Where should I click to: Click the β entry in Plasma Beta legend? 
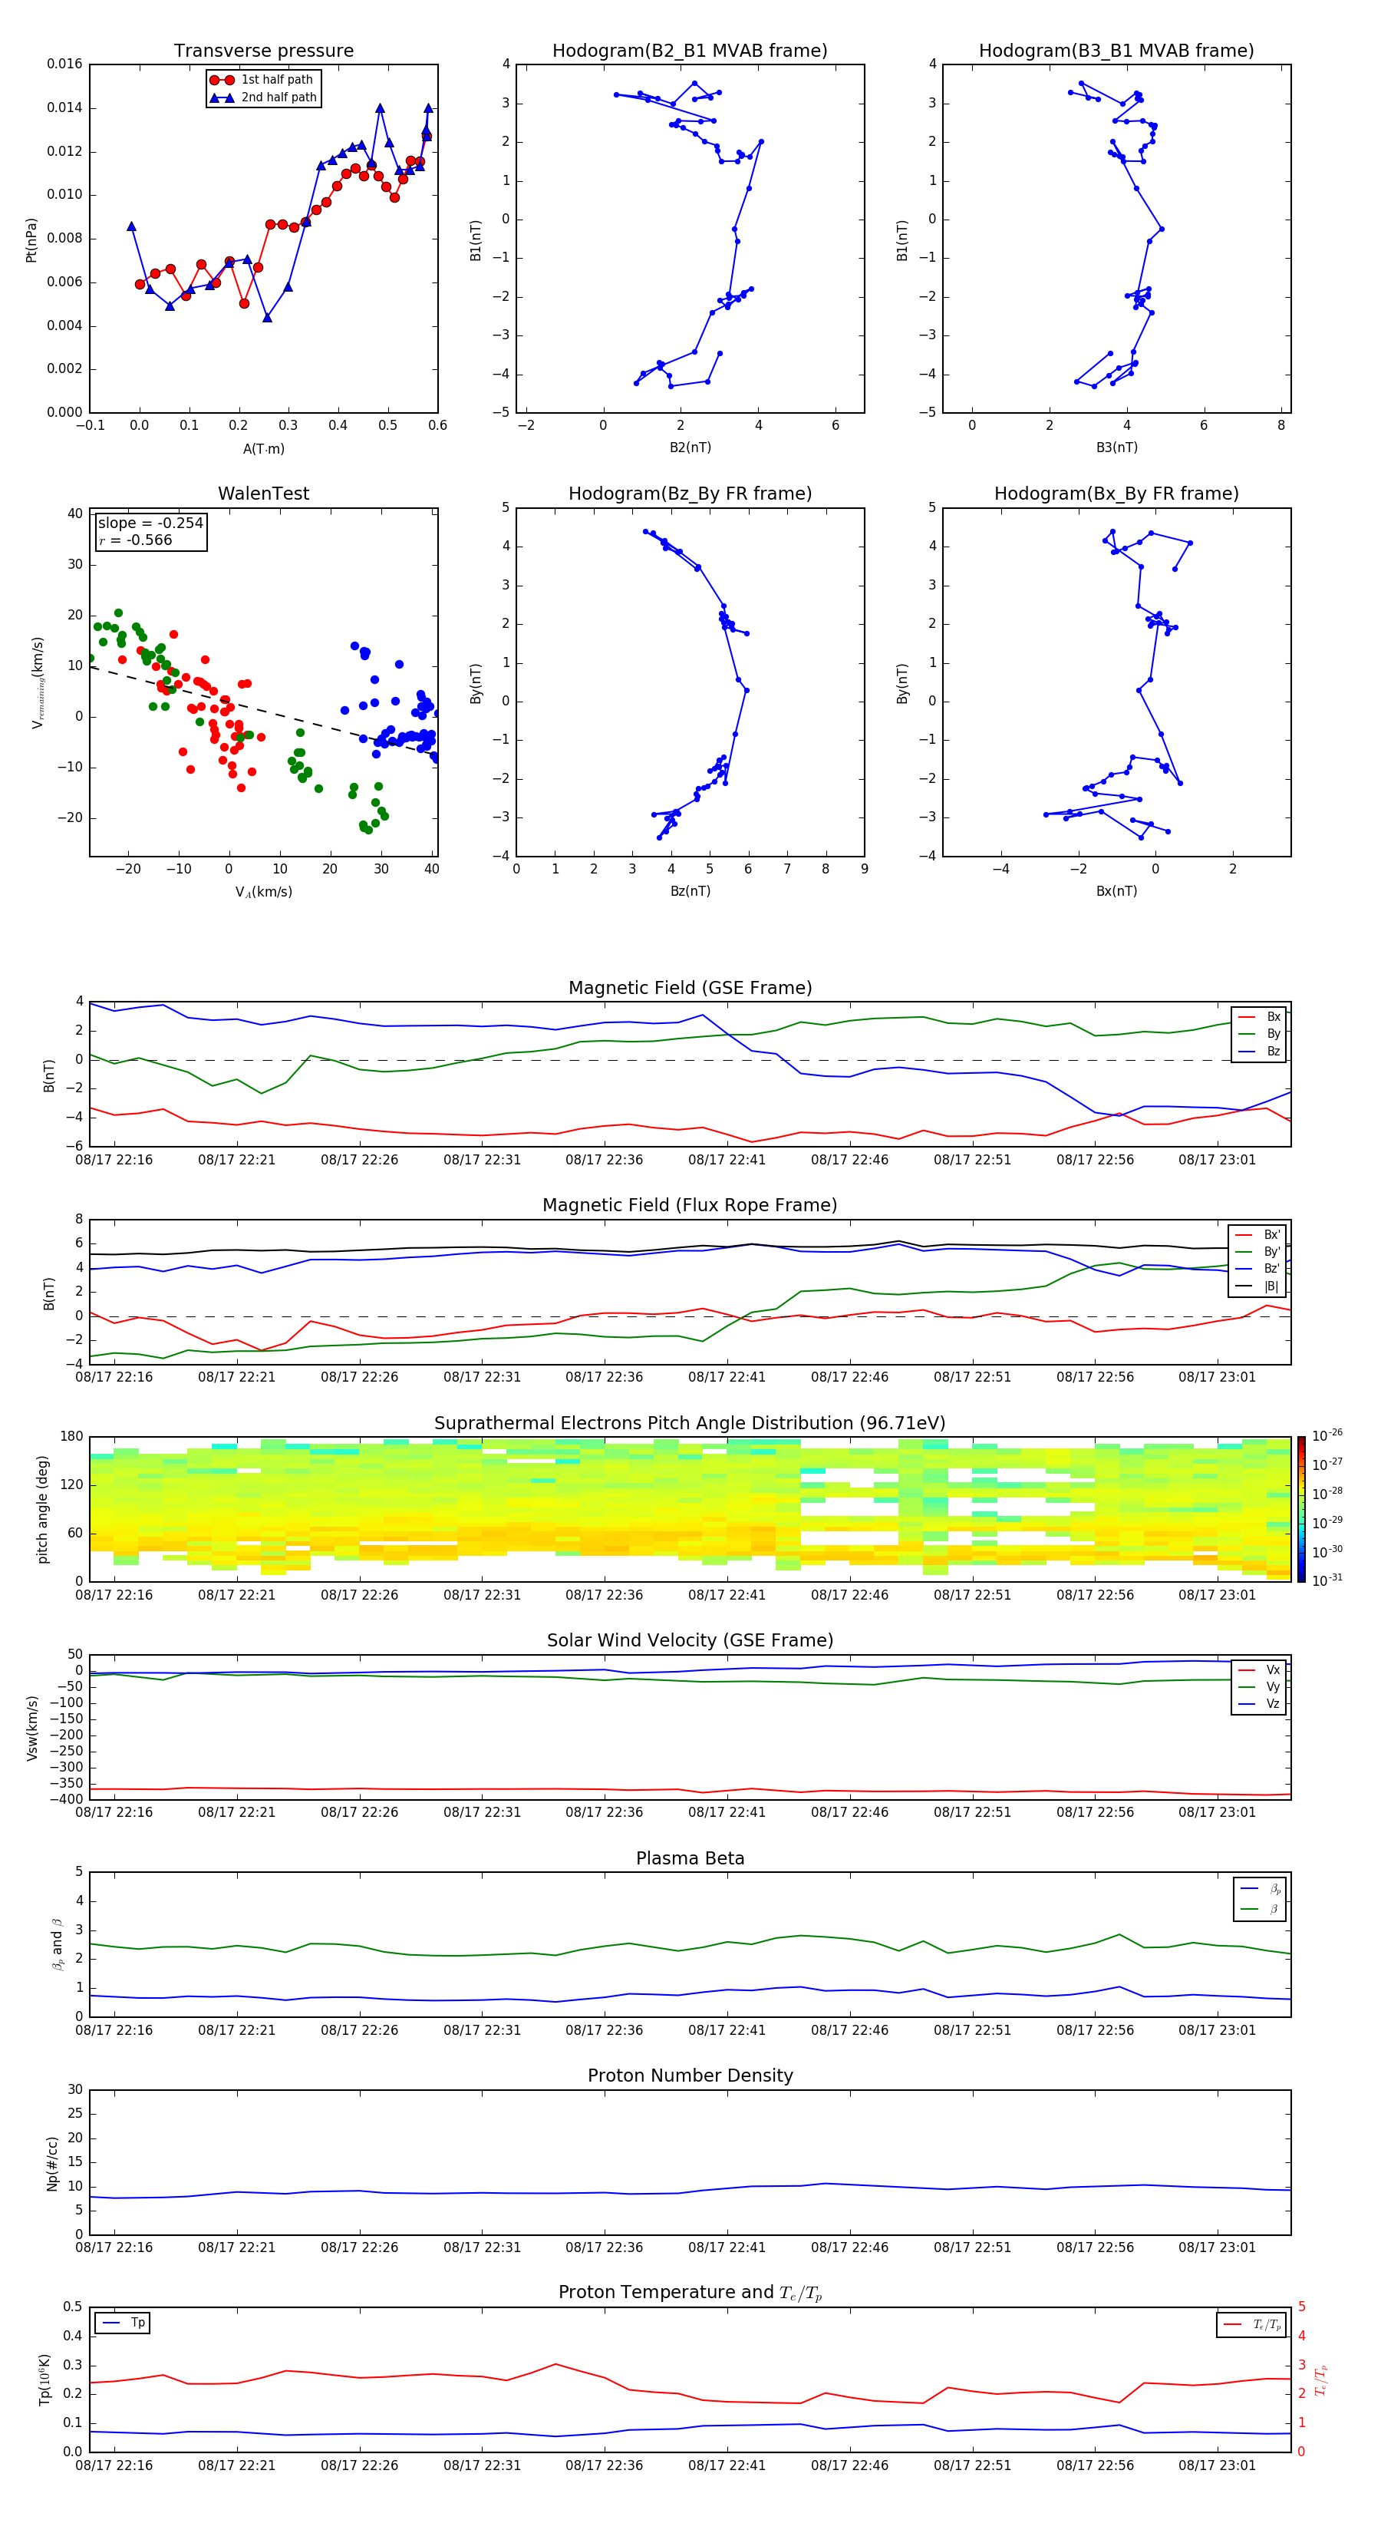[x=1260, y=1909]
